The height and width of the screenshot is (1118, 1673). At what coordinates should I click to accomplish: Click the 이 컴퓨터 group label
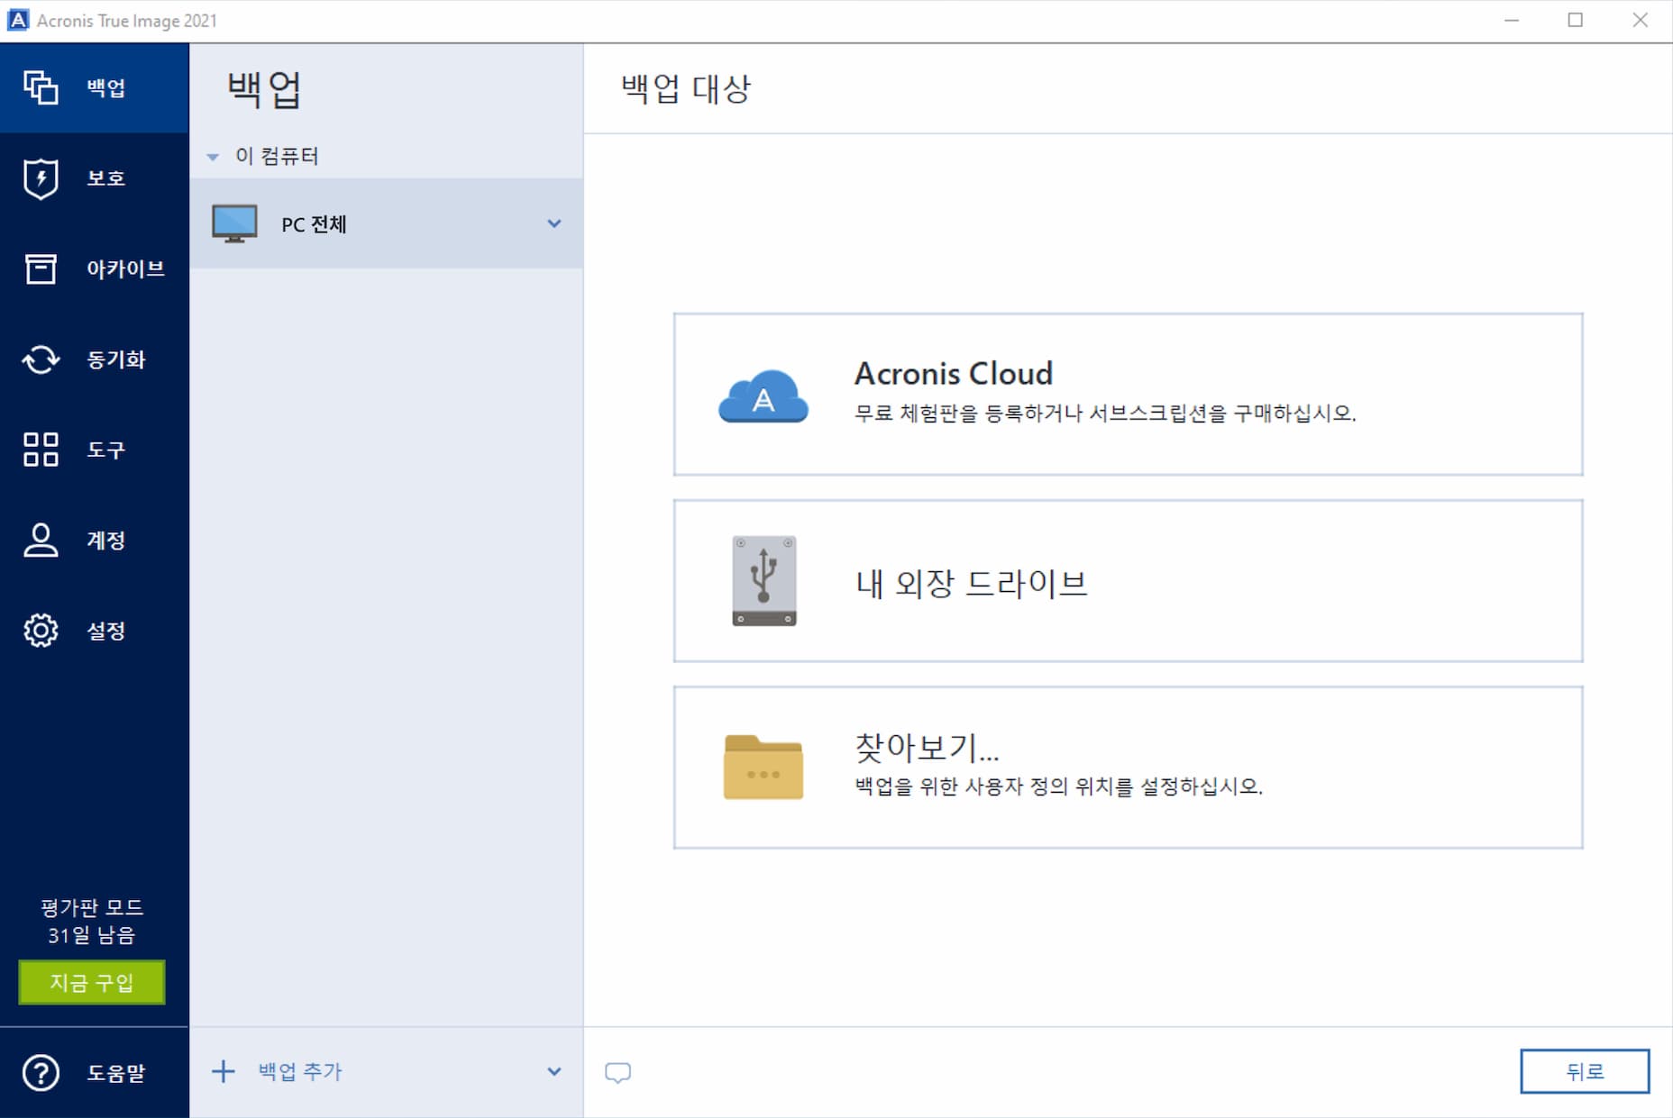[277, 156]
